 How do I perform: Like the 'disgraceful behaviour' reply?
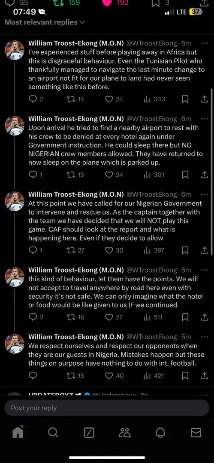pos(114,99)
